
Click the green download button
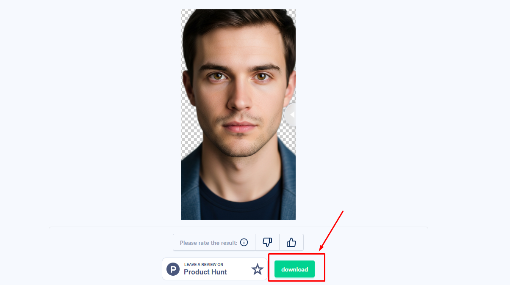[294, 269]
